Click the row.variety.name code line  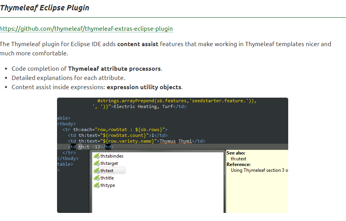(136, 141)
